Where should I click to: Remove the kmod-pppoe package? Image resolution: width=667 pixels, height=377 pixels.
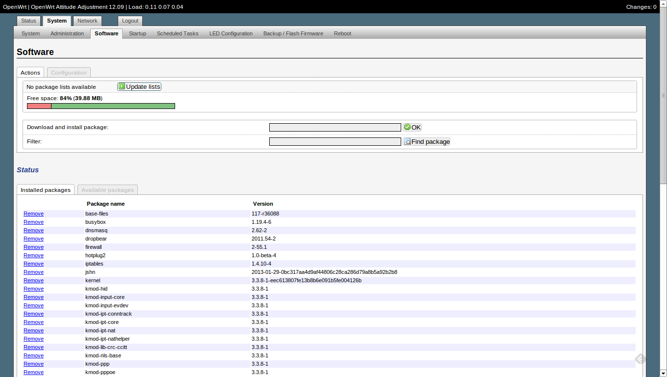(33, 372)
